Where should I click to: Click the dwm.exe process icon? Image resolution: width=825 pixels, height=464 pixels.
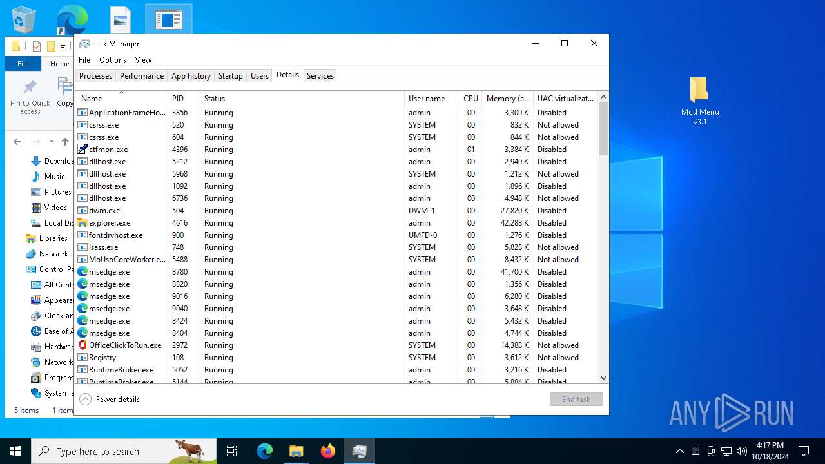coord(82,211)
